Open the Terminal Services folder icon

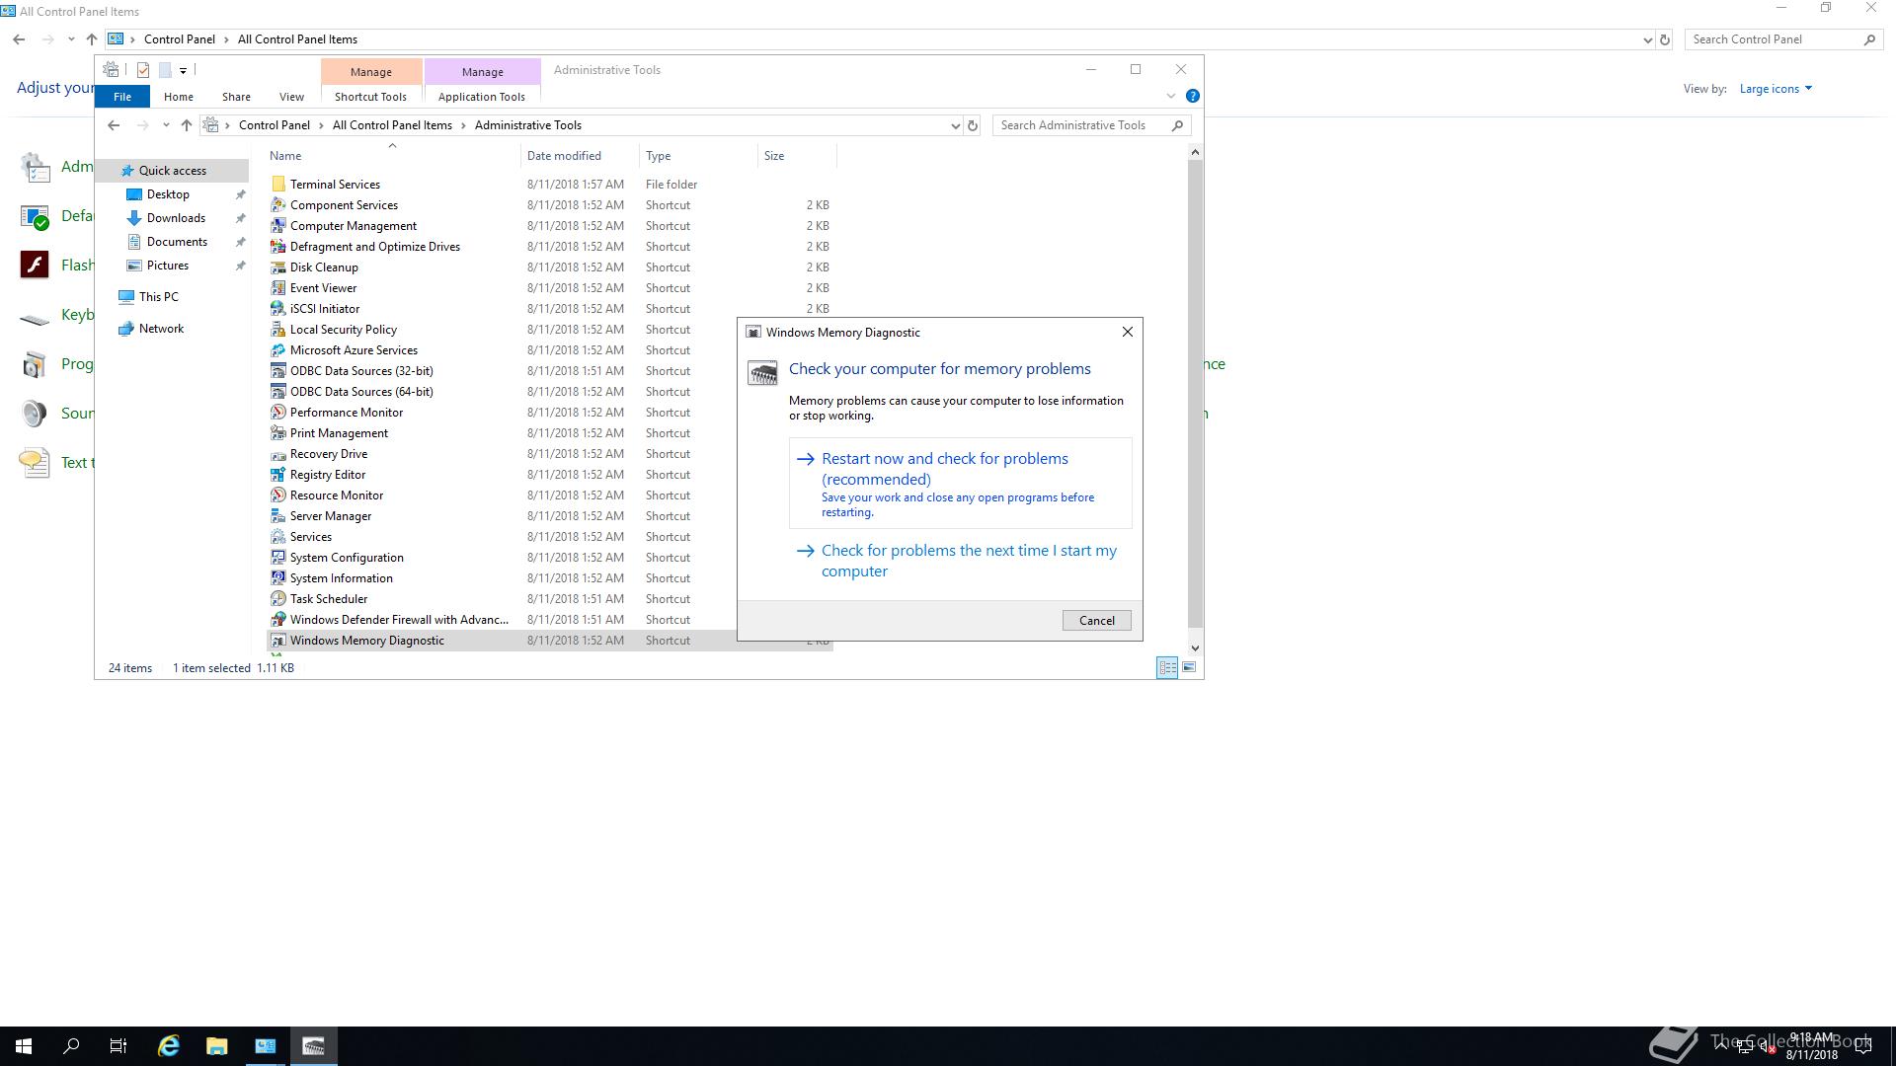coord(278,184)
